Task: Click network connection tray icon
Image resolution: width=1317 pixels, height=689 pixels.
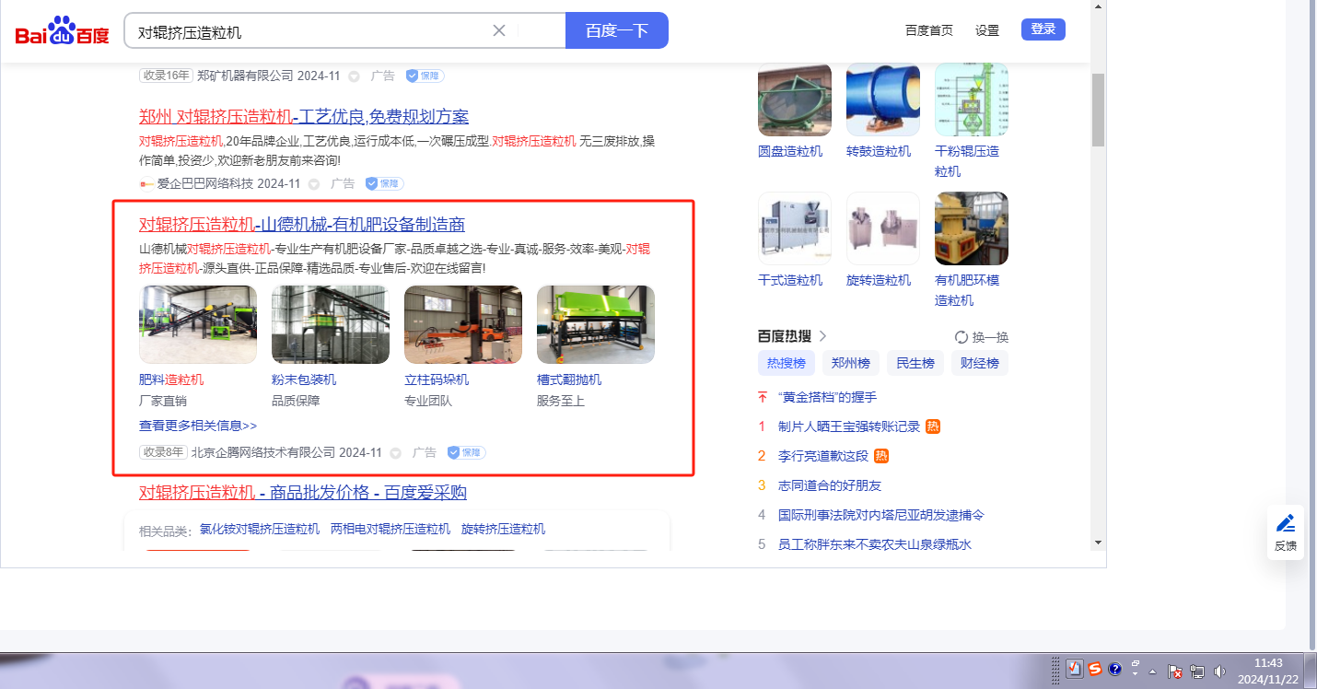Action: click(x=1198, y=671)
